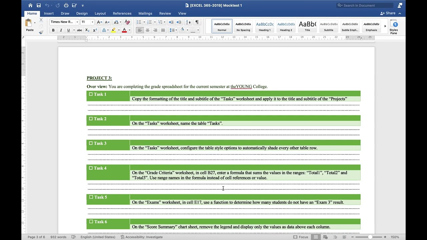This screenshot has height=240, width=427.
Task: Switch to the Layout tab
Action: 100,13
